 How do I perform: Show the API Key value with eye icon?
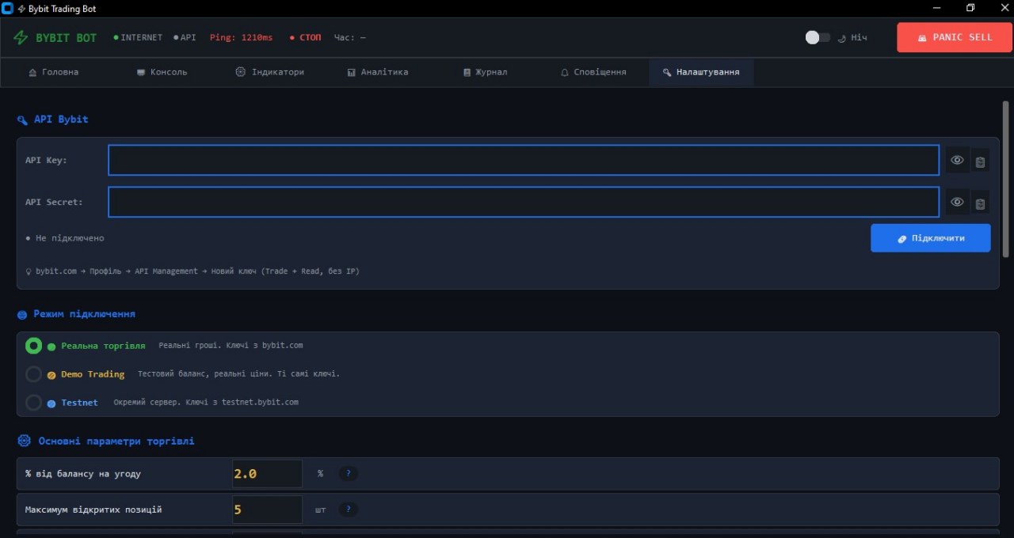tap(957, 161)
